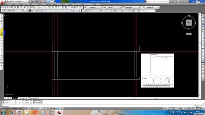Click the search keyword field in title bar
205x115 pixels.
point(158,2)
